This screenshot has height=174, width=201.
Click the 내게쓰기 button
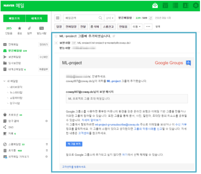[37, 18]
